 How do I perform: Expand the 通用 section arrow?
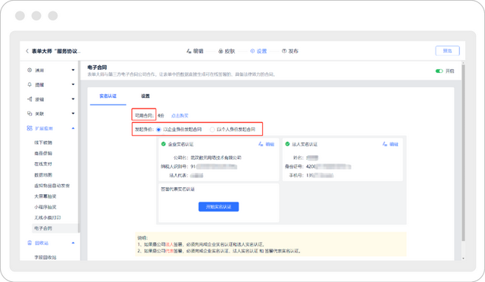tap(73, 70)
